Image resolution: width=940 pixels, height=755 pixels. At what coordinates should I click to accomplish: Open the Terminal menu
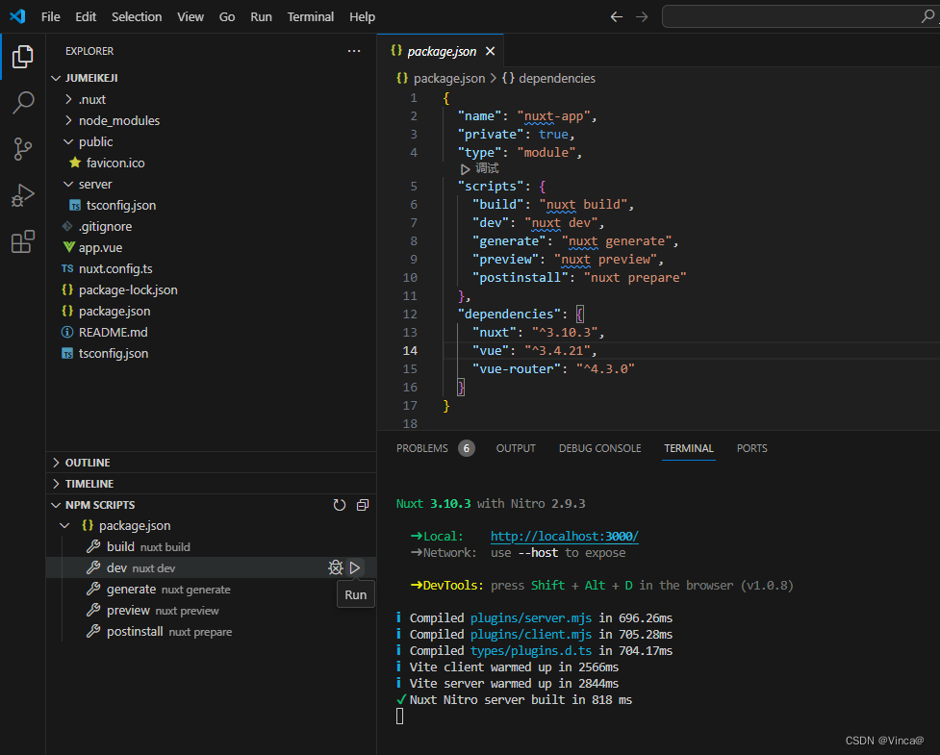click(310, 16)
